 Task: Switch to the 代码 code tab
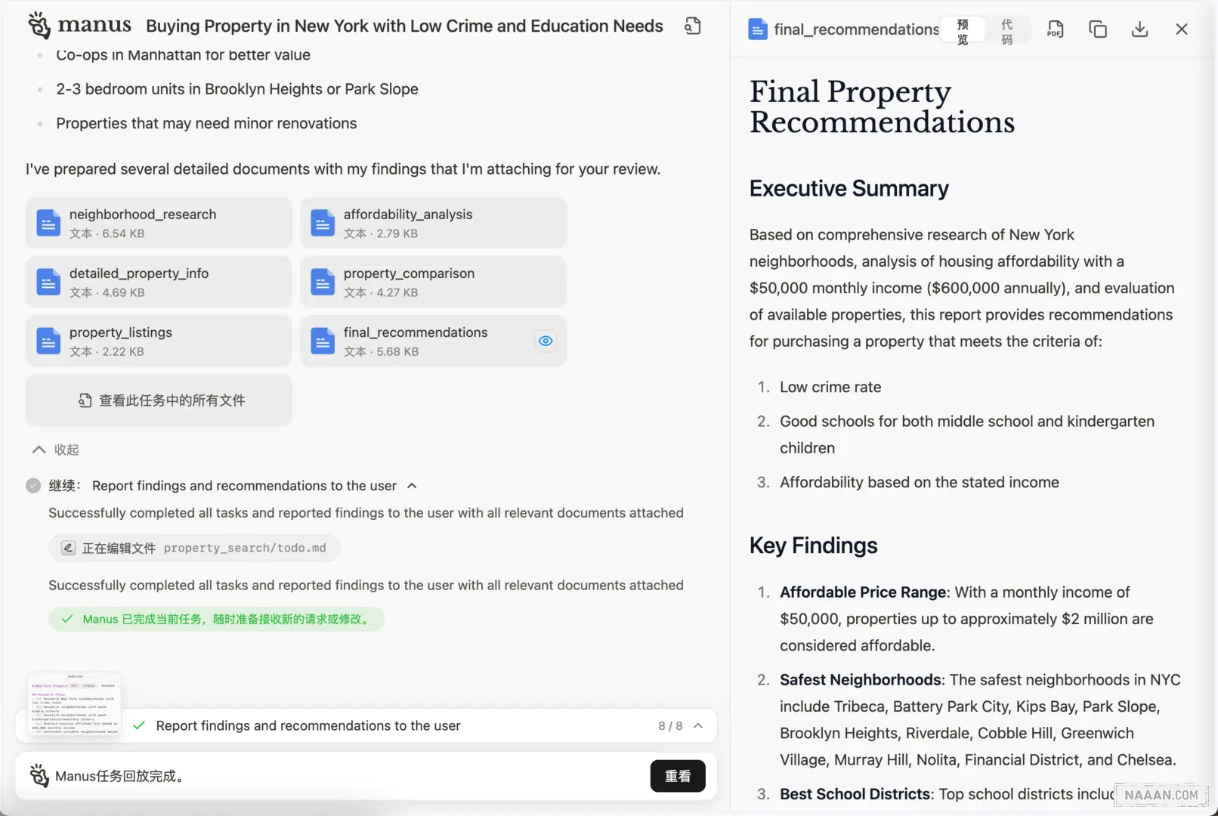tap(1006, 32)
